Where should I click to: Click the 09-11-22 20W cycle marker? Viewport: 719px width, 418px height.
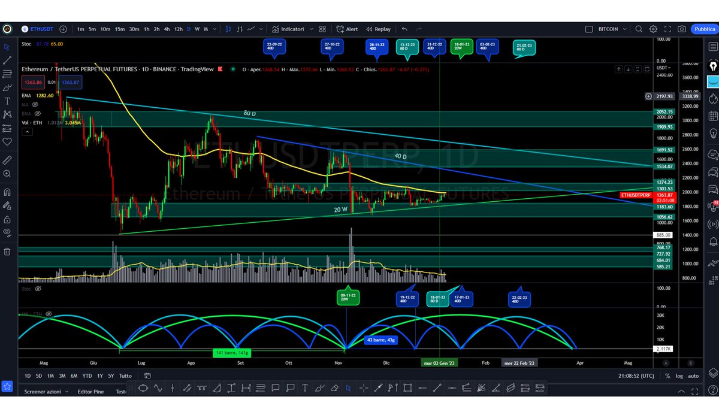click(348, 297)
